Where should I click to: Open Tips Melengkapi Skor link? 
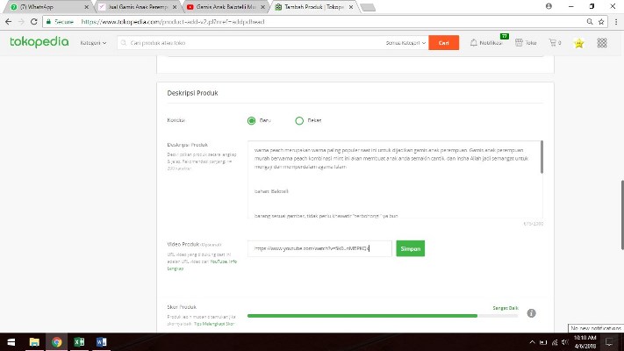click(214, 324)
